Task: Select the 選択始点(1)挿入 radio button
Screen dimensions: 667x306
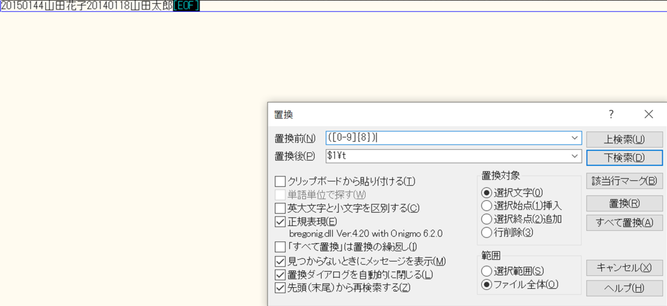Action: [487, 206]
